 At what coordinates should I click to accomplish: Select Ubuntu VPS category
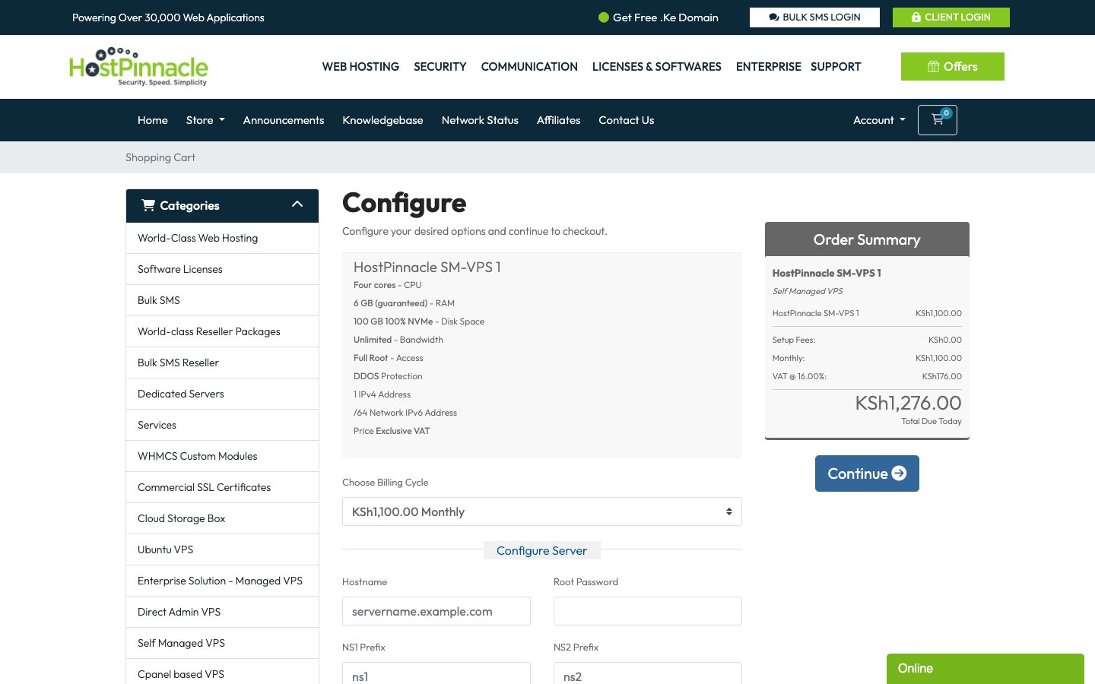coord(222,549)
